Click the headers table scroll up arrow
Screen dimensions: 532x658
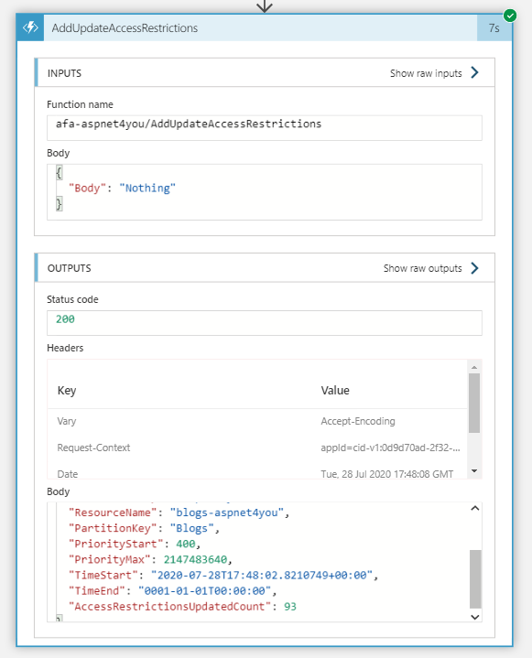pos(474,367)
